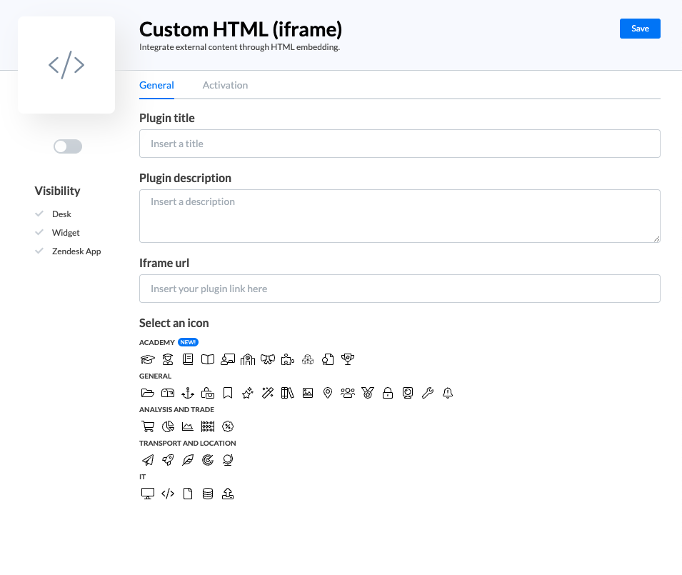682x575 pixels.
Task: Select the padlock icon
Action: [388, 393]
